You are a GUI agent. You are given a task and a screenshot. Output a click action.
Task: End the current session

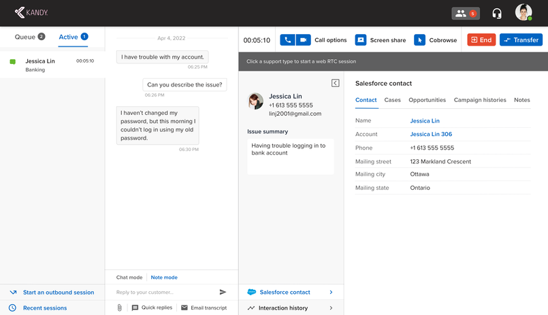[481, 40]
